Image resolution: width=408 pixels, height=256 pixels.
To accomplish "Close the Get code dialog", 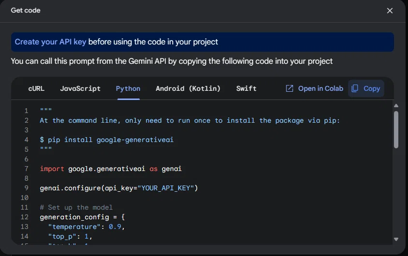I will (x=390, y=11).
